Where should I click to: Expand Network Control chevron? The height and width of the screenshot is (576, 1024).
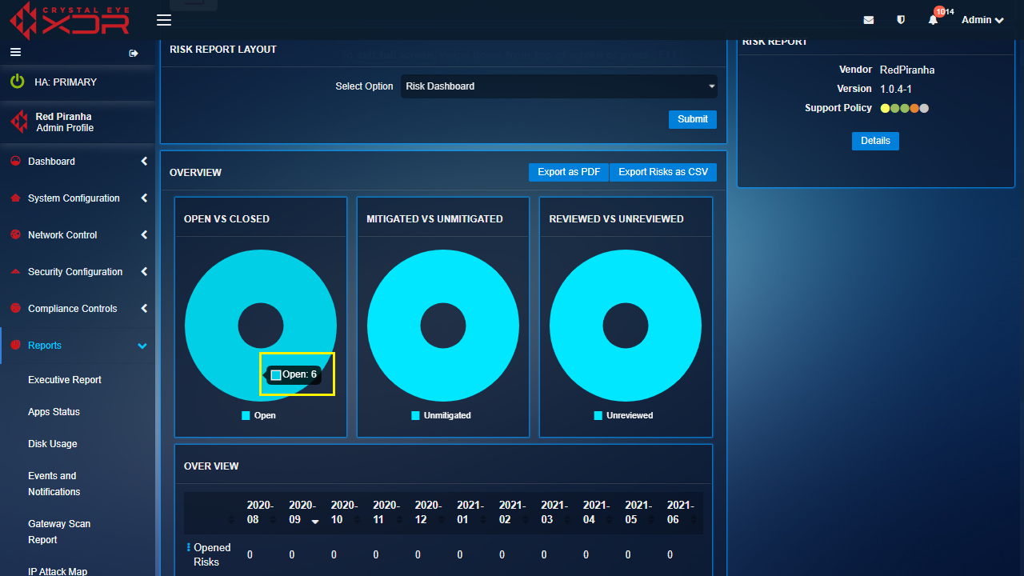(144, 234)
